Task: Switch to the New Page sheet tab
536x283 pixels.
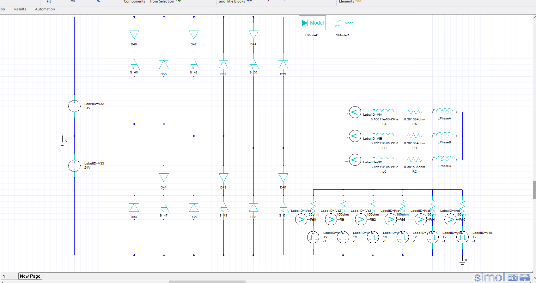Action: coord(30,276)
